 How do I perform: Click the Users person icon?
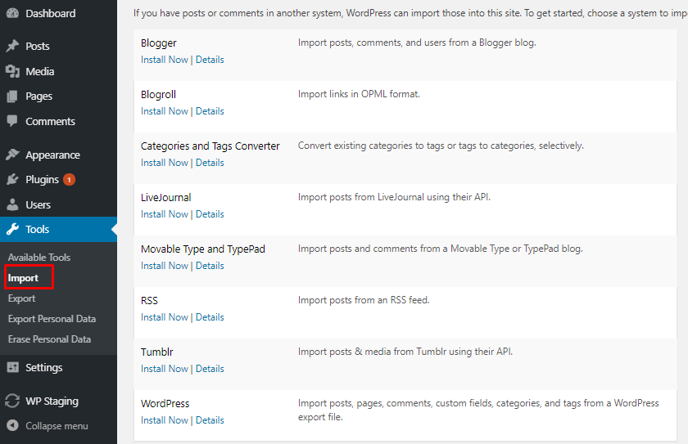[13, 204]
